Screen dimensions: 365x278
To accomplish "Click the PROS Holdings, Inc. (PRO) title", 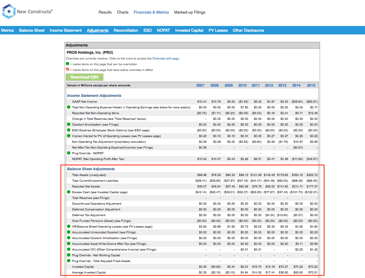I will [90, 53].
